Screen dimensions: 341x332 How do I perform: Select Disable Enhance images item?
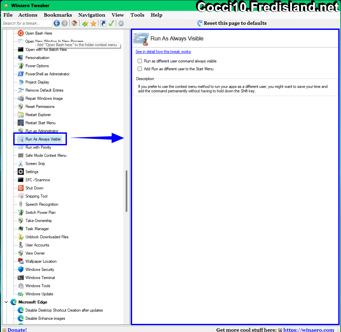click(45, 318)
